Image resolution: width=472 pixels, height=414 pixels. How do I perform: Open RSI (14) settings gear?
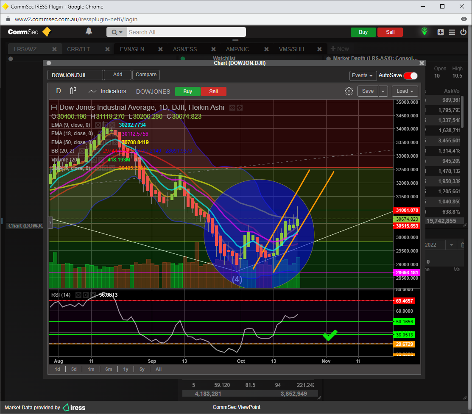(x=86, y=295)
